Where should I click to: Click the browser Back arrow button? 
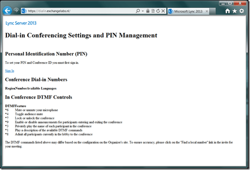coord(7,10)
